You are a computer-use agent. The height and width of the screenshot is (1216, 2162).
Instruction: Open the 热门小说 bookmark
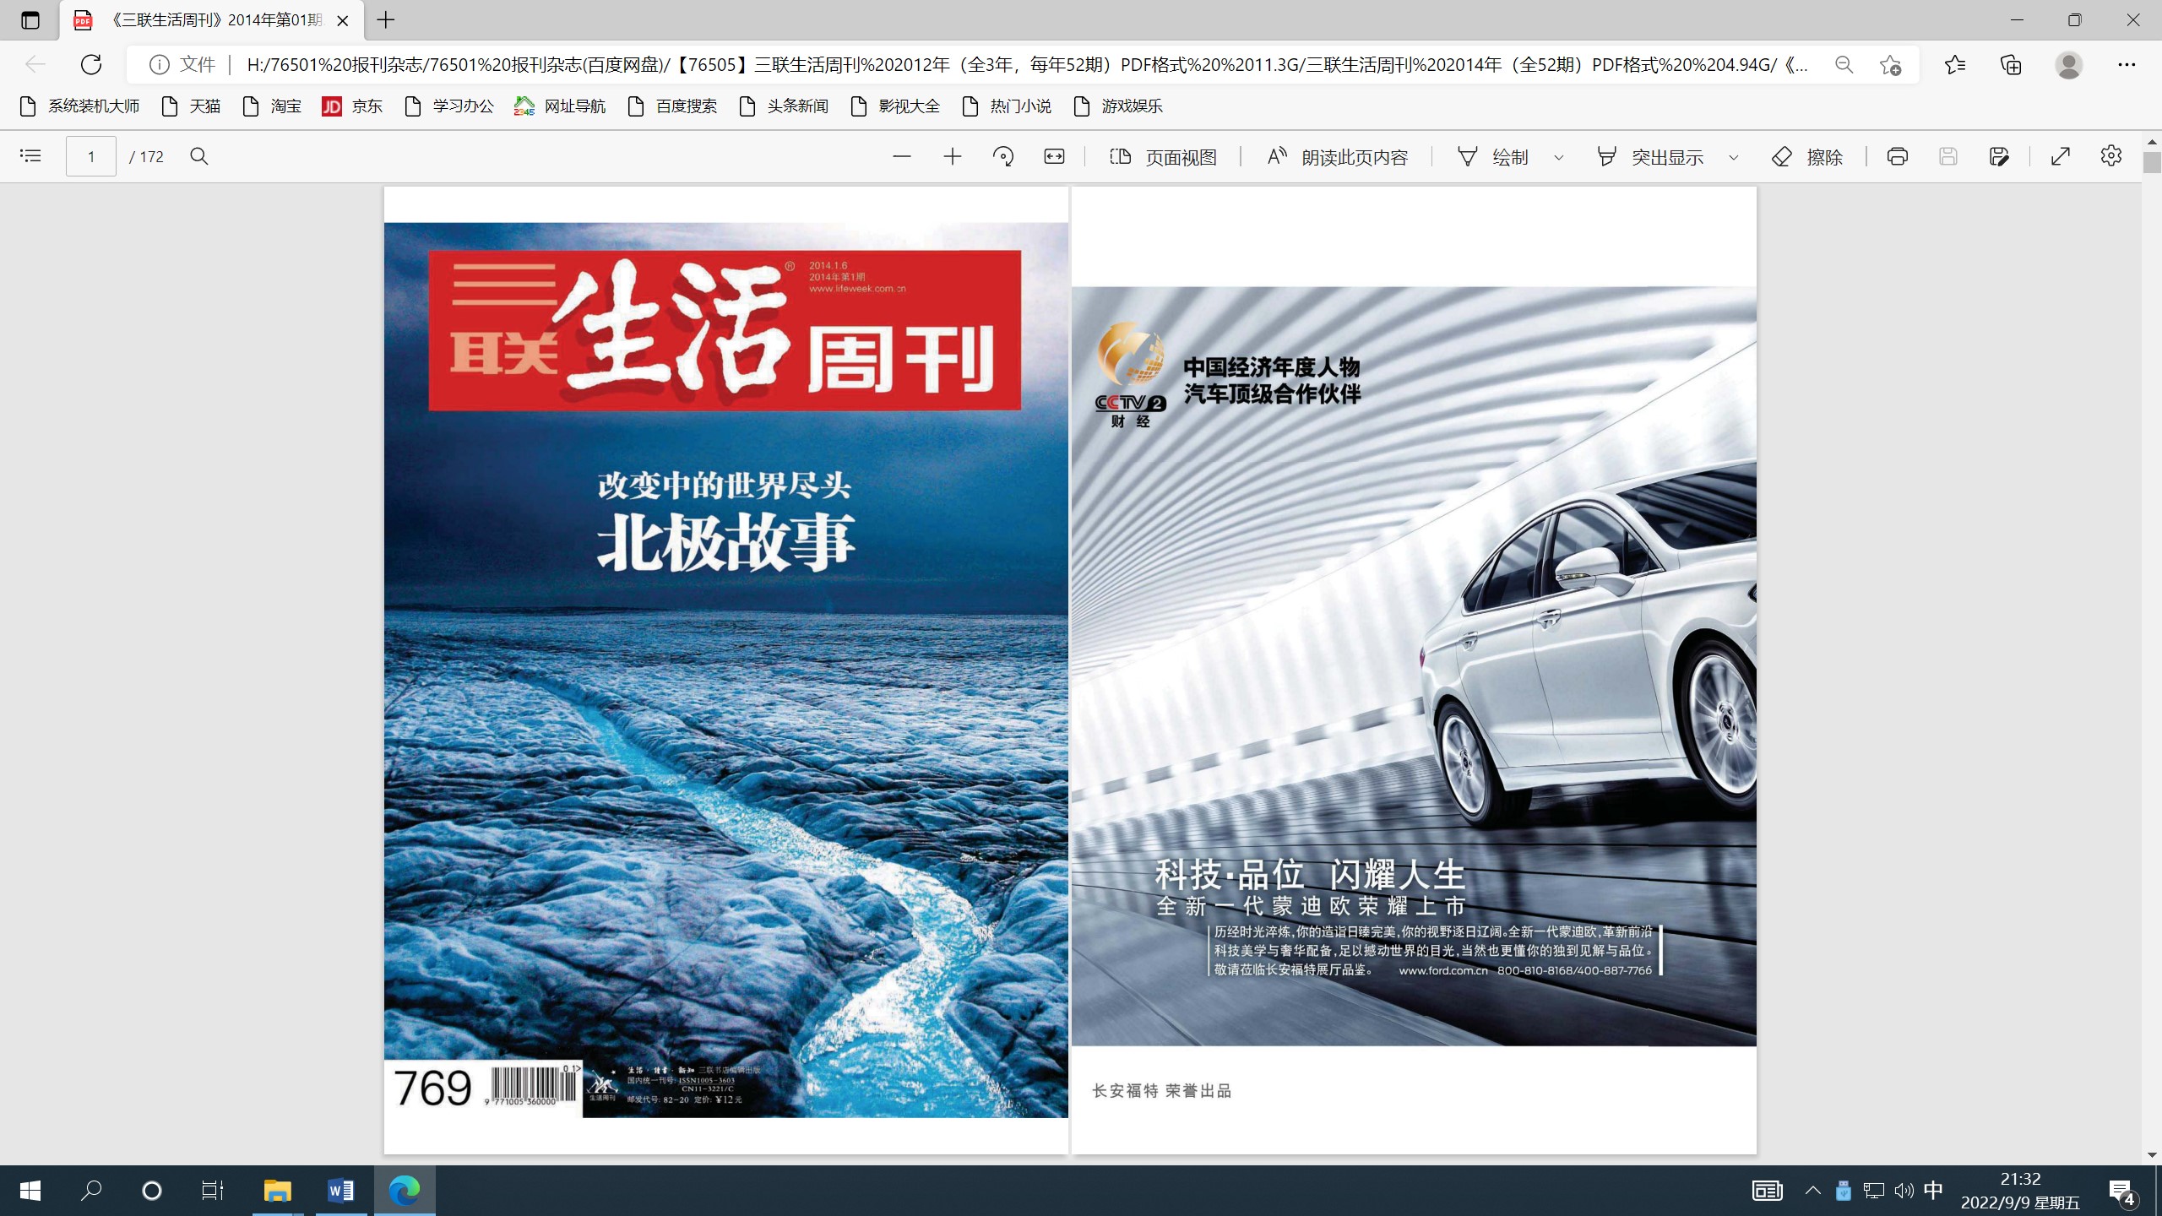point(1007,106)
